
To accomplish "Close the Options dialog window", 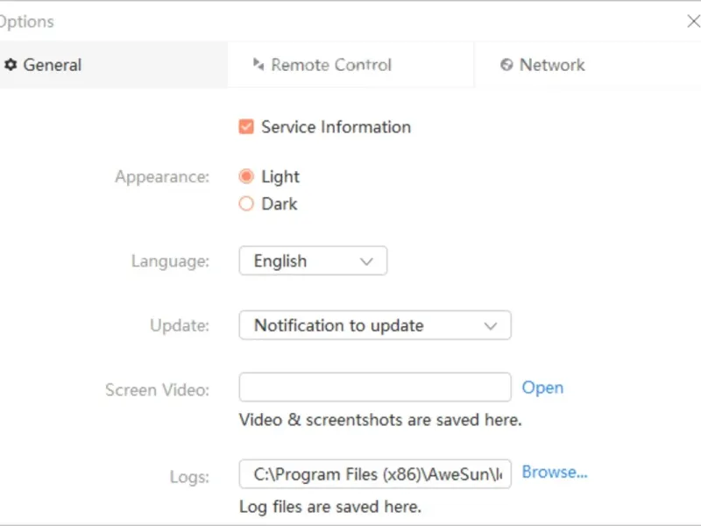I will click(x=692, y=21).
